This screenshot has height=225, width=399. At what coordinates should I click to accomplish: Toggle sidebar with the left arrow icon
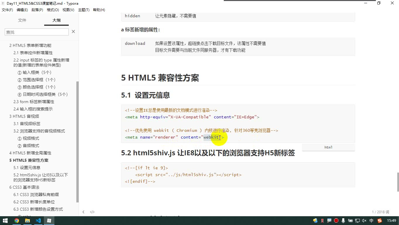[83, 212]
